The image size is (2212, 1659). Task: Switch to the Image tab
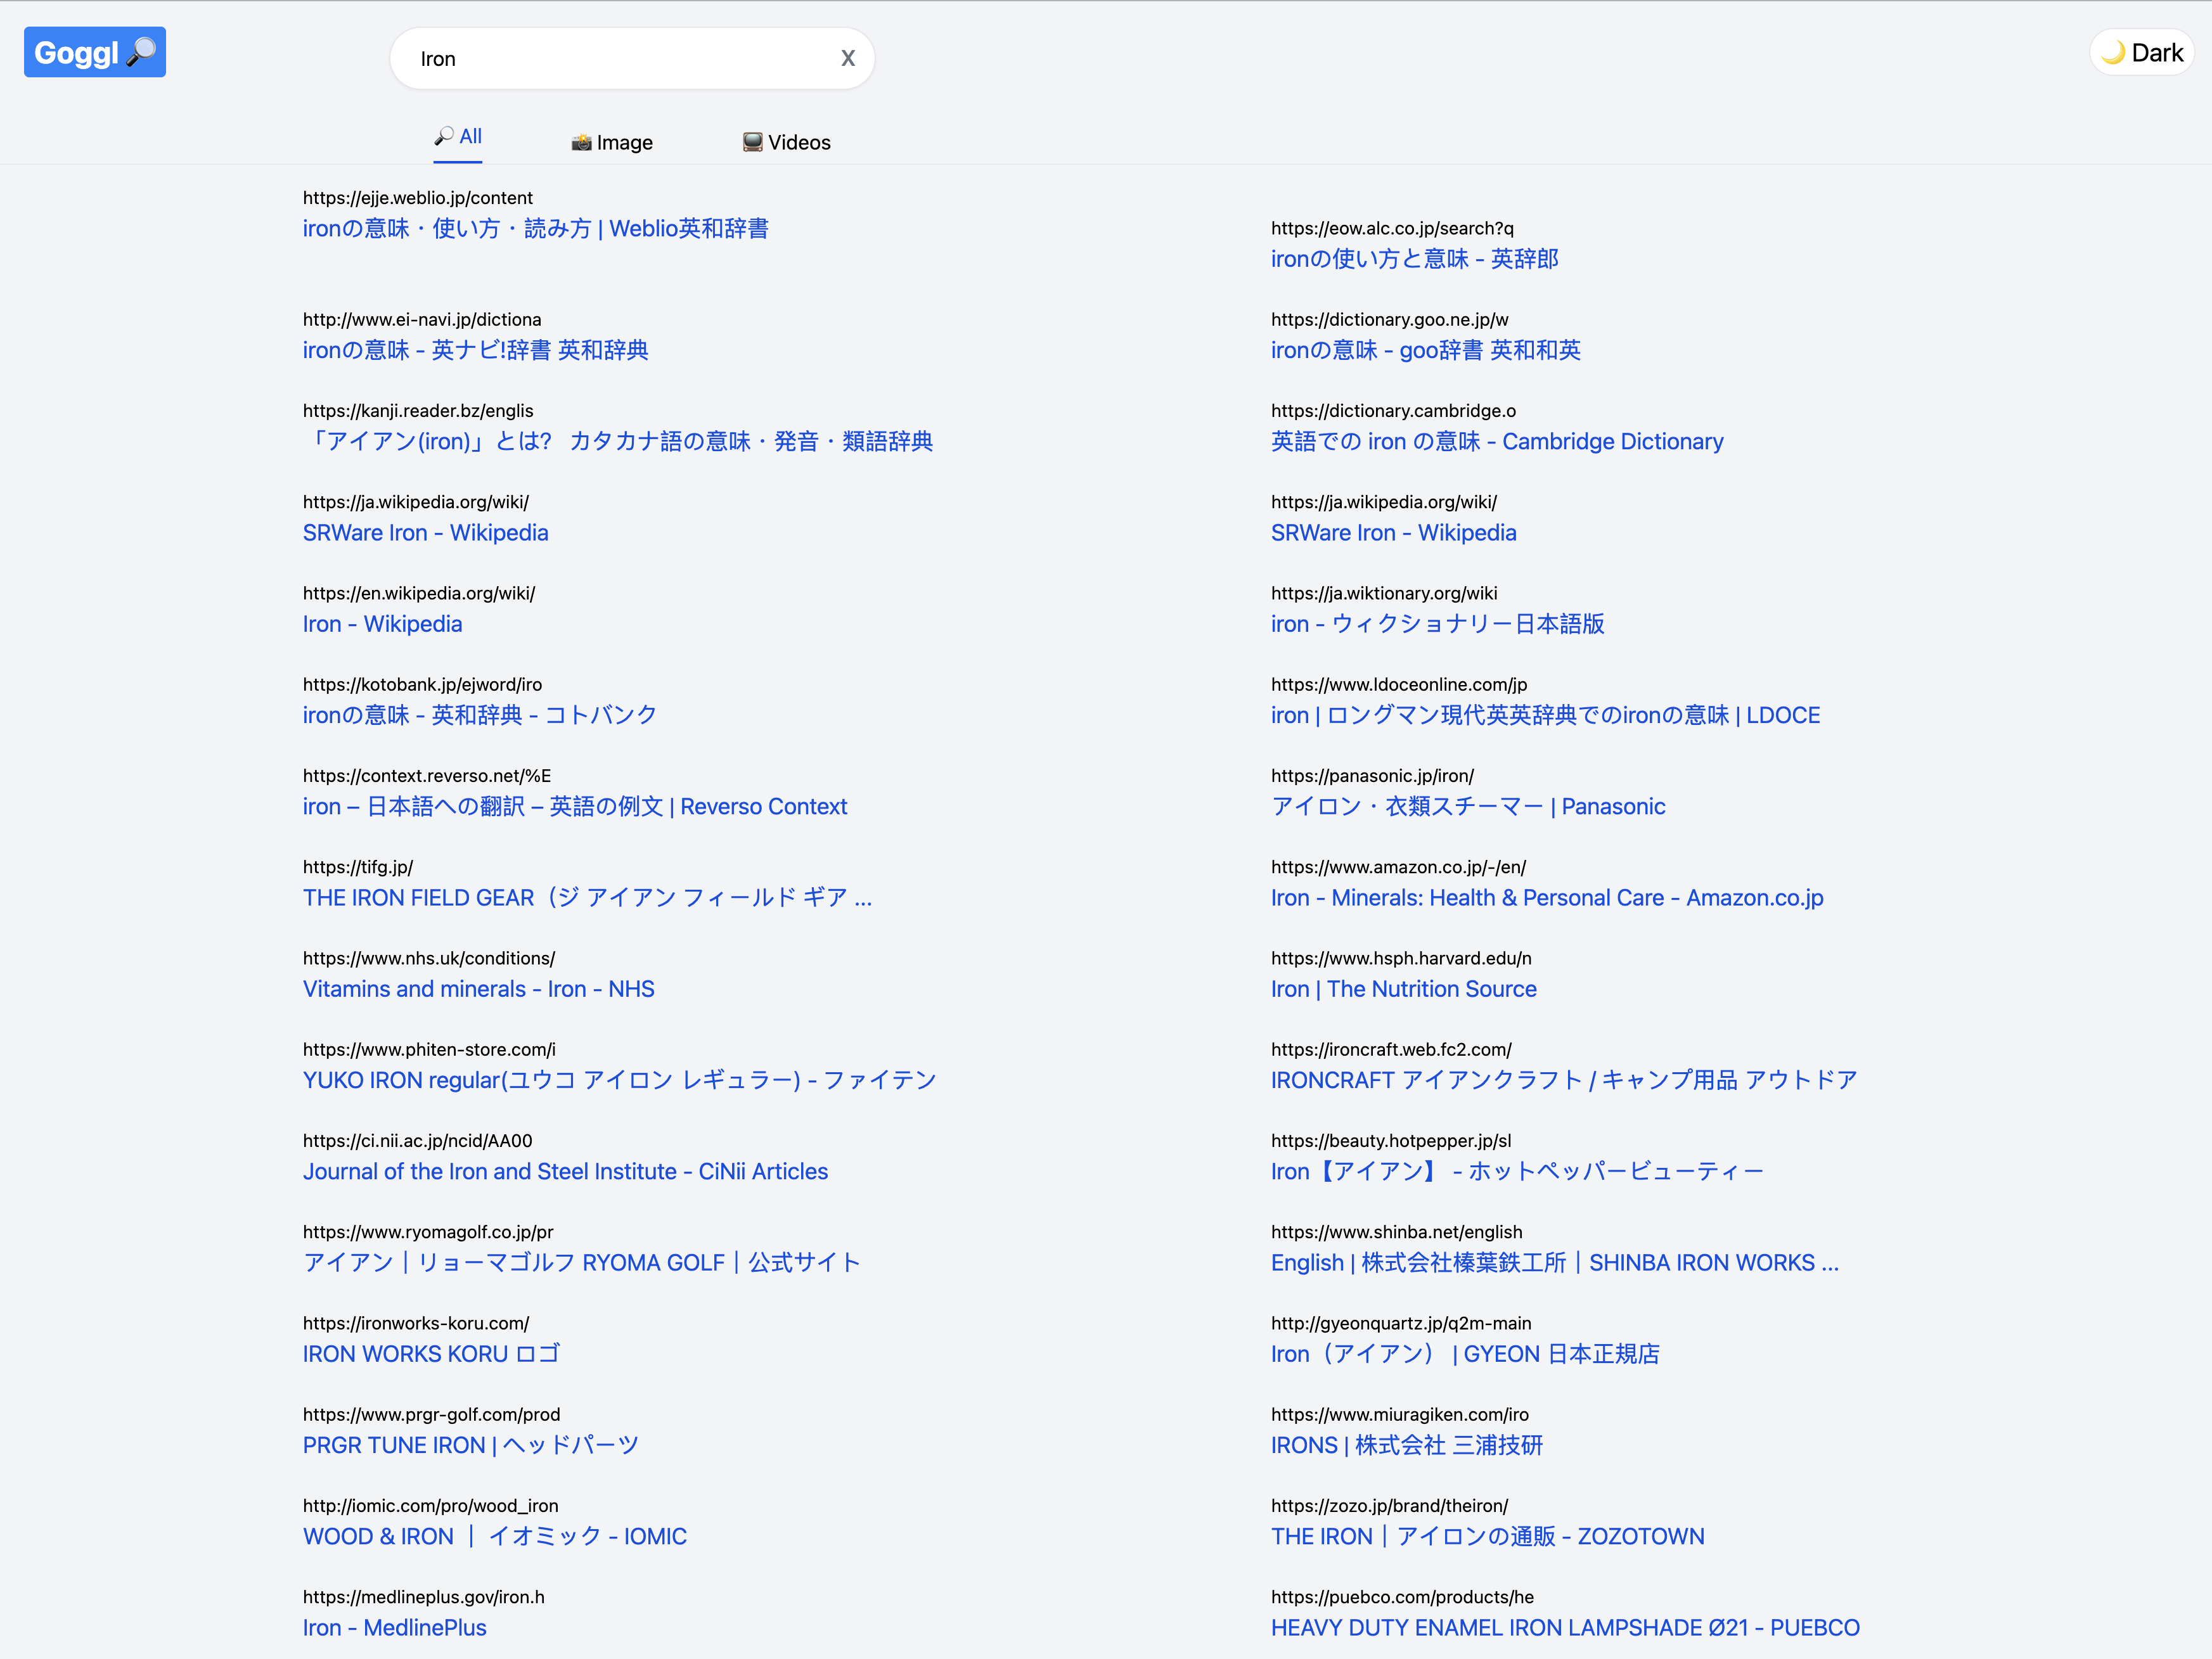pos(611,142)
